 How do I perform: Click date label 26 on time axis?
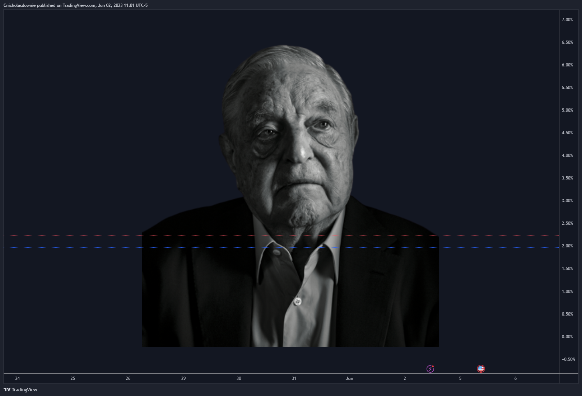[x=128, y=378]
